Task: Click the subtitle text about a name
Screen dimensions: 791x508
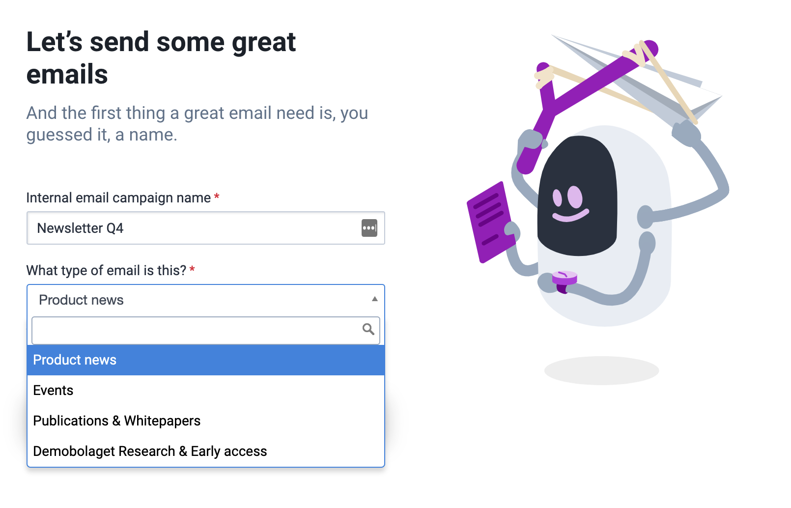Action: [197, 124]
